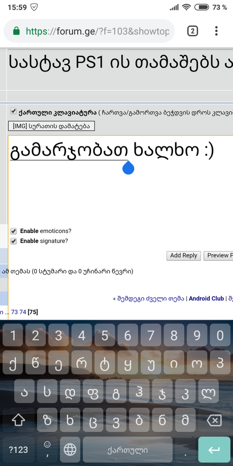Tap the number 2 key
Screen dimensions: 233x466
35,335
